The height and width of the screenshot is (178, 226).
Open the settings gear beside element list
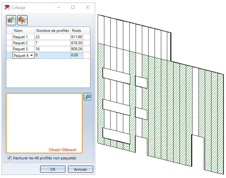pyautogui.click(x=87, y=96)
